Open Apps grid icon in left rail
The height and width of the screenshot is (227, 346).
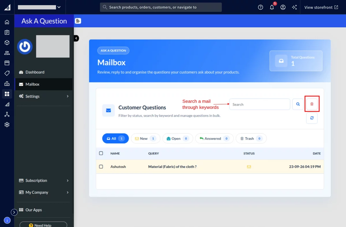click(7, 94)
